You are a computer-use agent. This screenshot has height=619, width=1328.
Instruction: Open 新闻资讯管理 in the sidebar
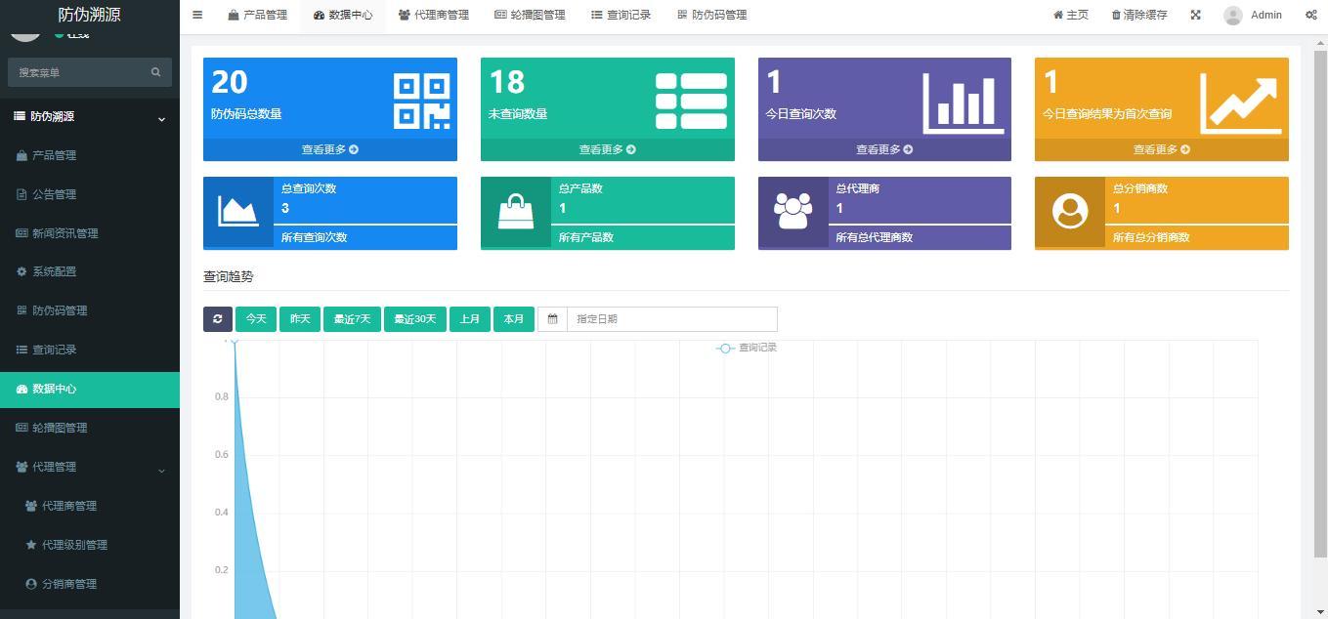coord(90,233)
